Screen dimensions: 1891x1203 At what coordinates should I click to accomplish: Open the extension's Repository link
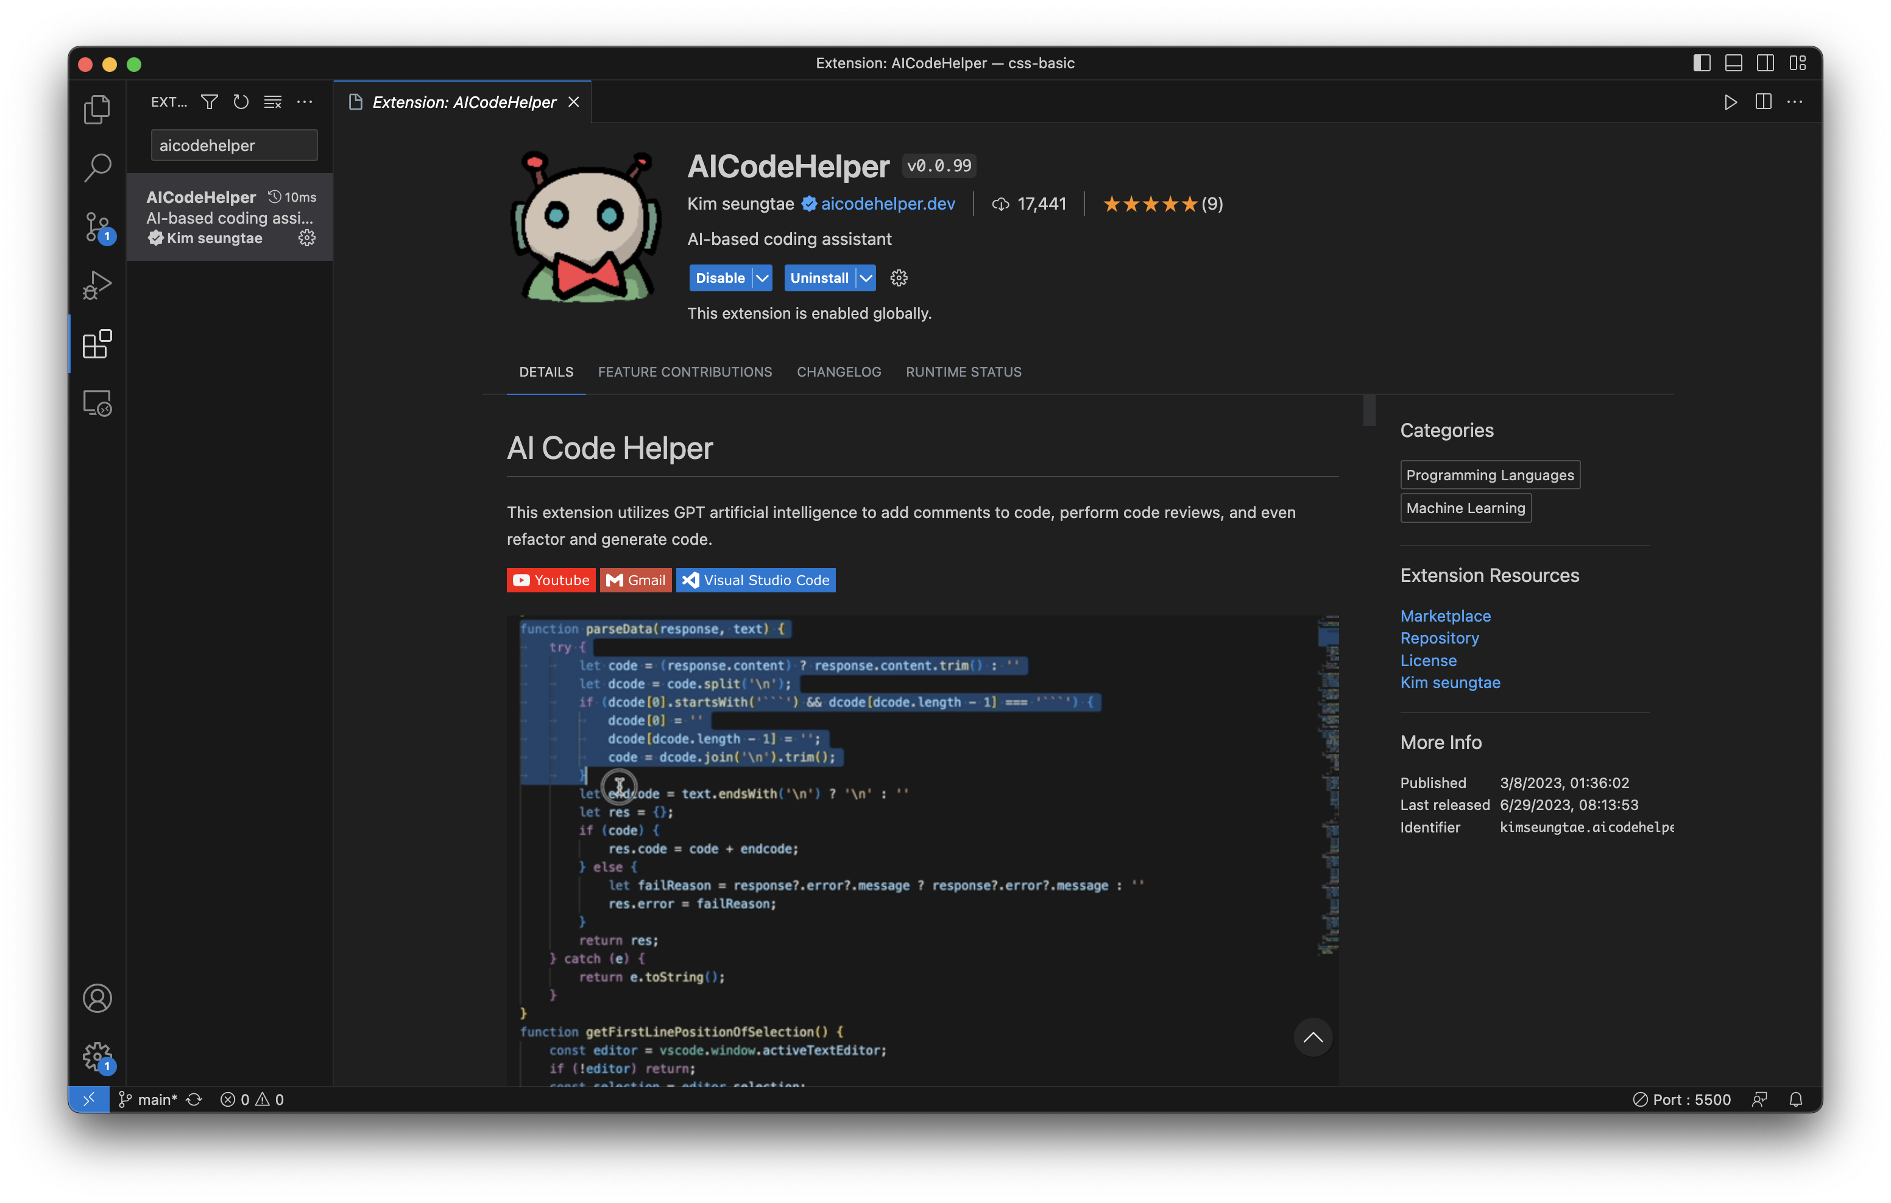tap(1440, 638)
